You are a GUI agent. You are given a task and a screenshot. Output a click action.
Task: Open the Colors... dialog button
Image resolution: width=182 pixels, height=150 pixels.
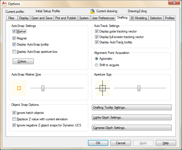point(23,61)
